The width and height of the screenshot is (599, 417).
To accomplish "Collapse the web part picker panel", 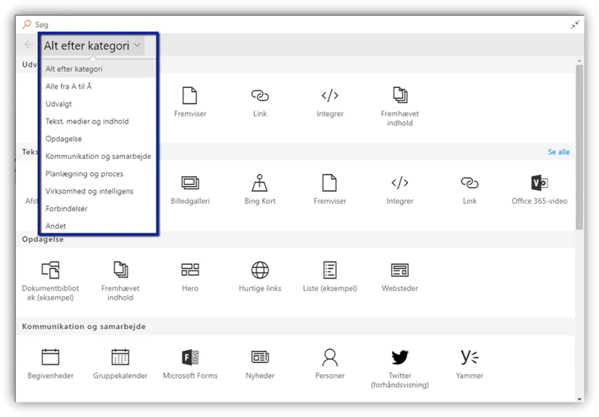I will tap(575, 25).
